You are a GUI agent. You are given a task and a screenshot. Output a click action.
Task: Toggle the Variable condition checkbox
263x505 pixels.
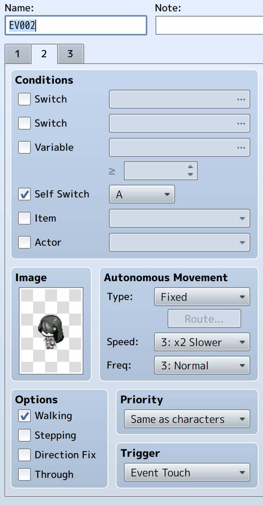(24, 147)
